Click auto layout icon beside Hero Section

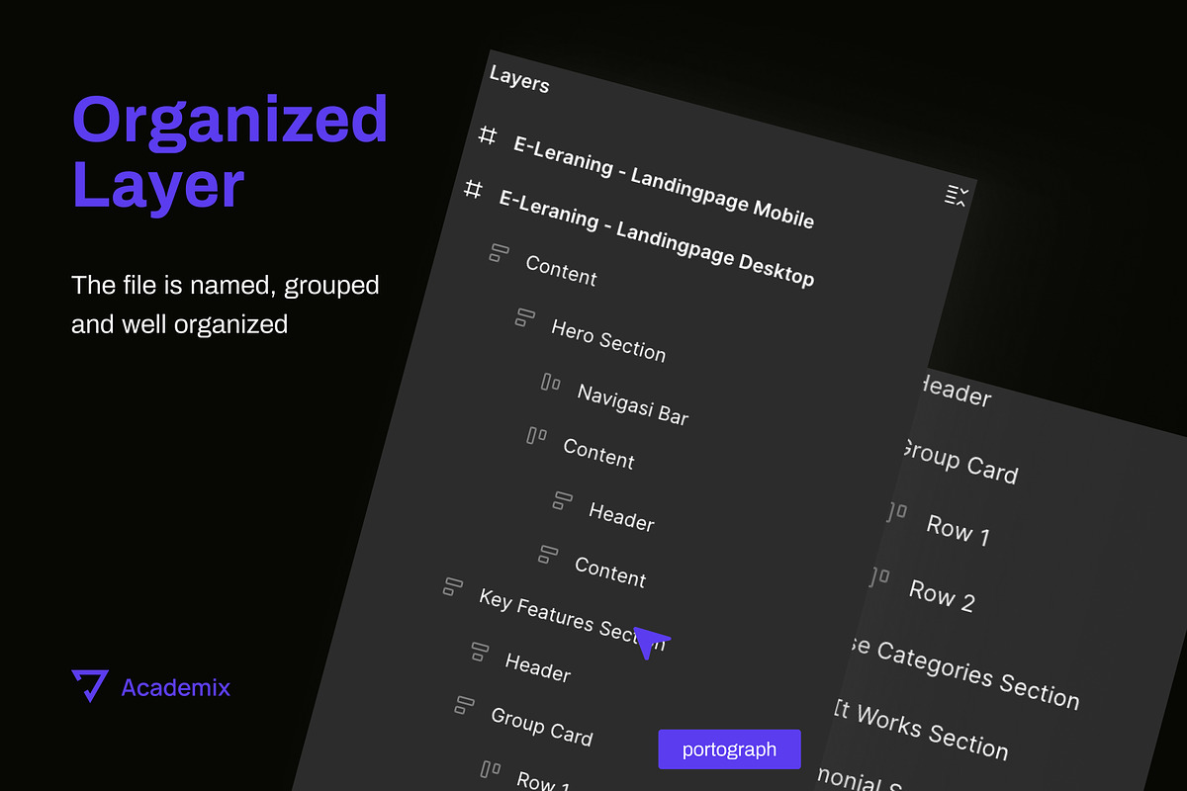524,318
